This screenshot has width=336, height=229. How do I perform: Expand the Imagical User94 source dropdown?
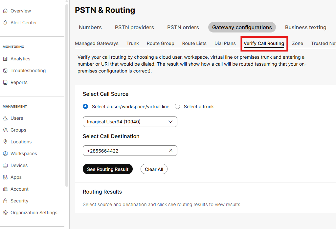[x=170, y=122]
